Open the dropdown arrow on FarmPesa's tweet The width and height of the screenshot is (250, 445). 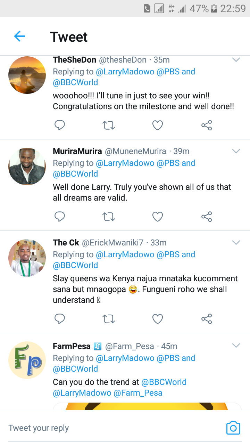236,346
